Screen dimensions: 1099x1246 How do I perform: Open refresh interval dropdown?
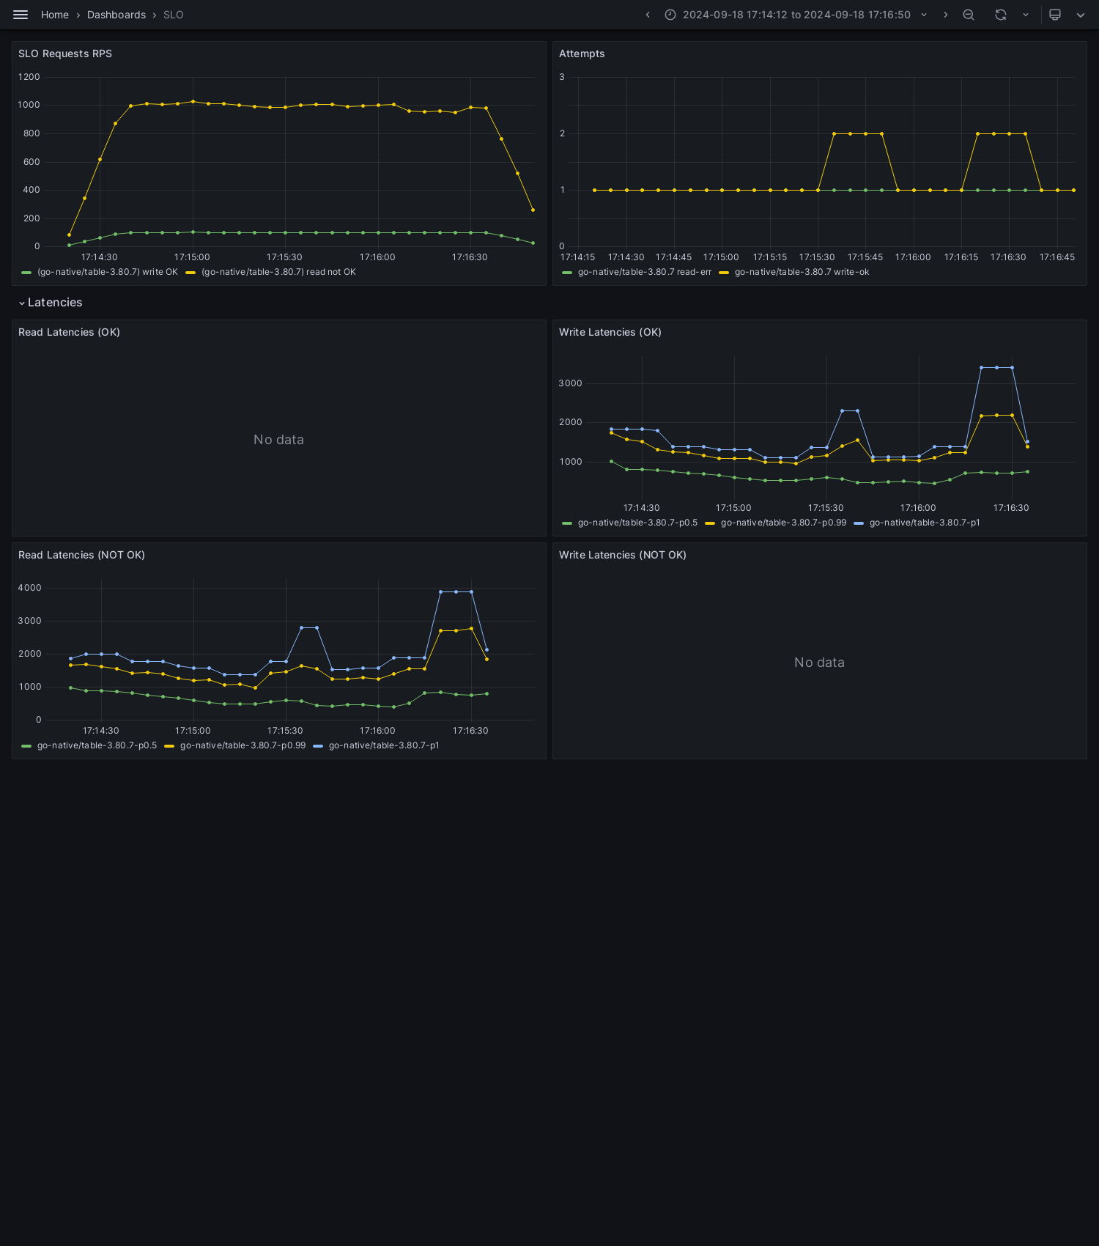[1026, 15]
